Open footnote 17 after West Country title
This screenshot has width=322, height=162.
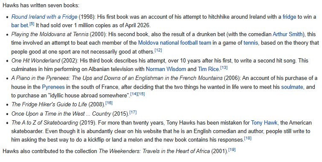click(133, 112)
